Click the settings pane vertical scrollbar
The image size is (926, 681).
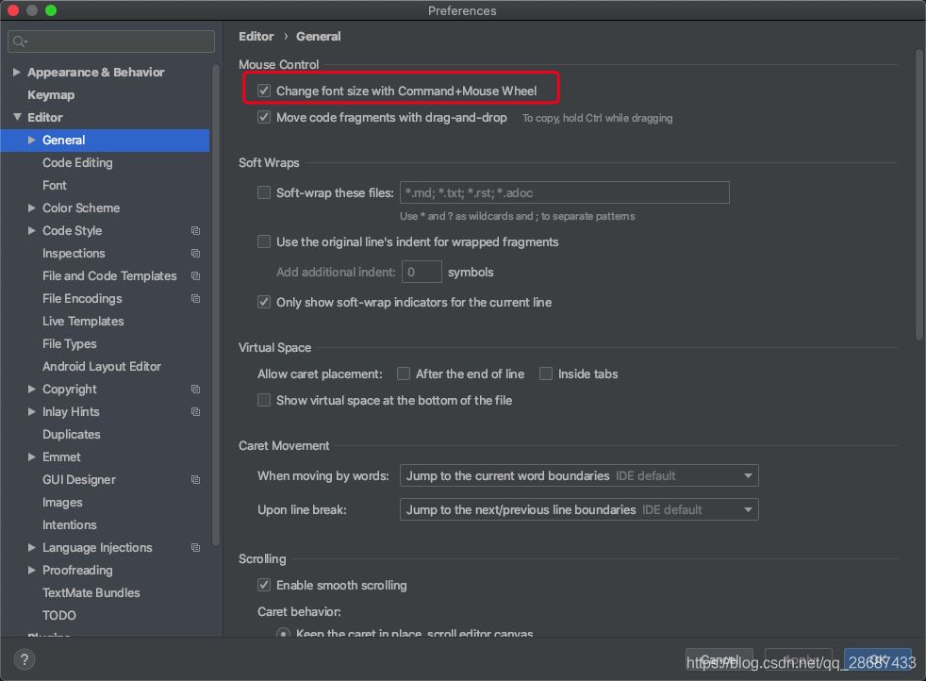coord(919,189)
